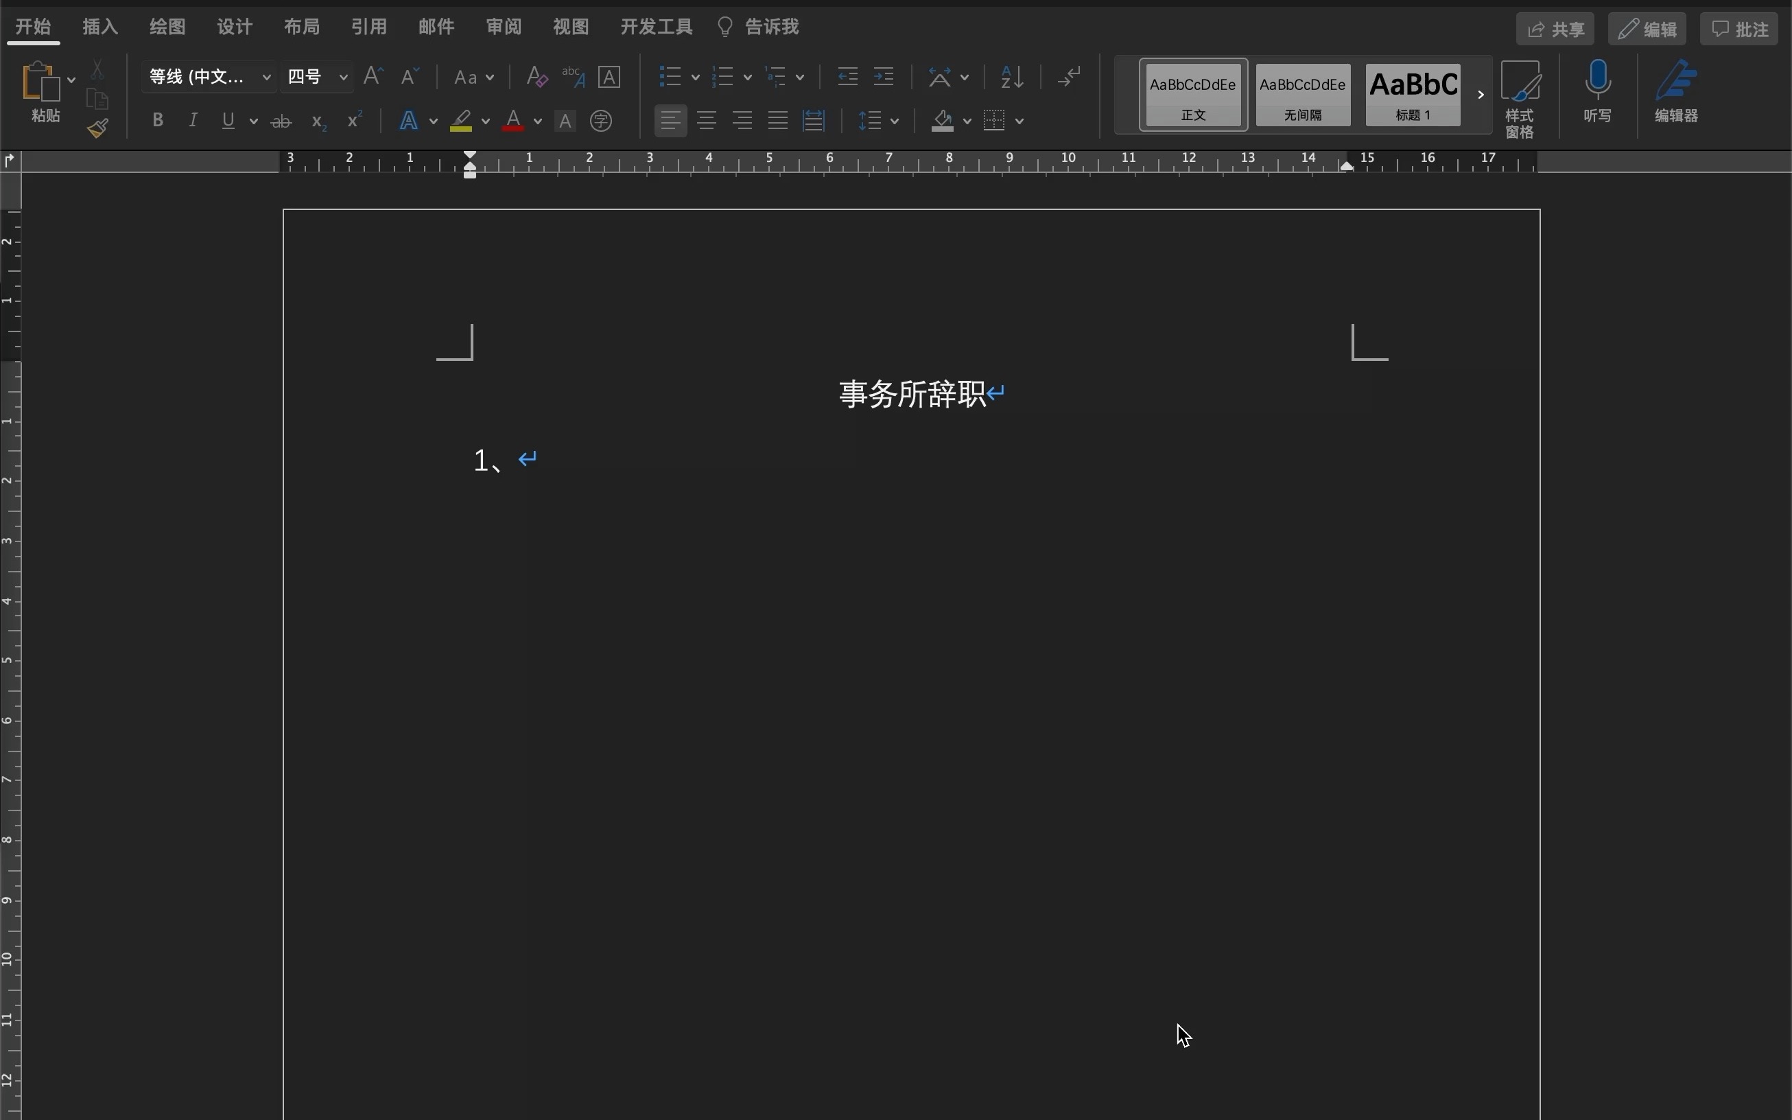1792x1120 pixels.
Task: Insert enclosed character icon
Action: pyautogui.click(x=601, y=121)
